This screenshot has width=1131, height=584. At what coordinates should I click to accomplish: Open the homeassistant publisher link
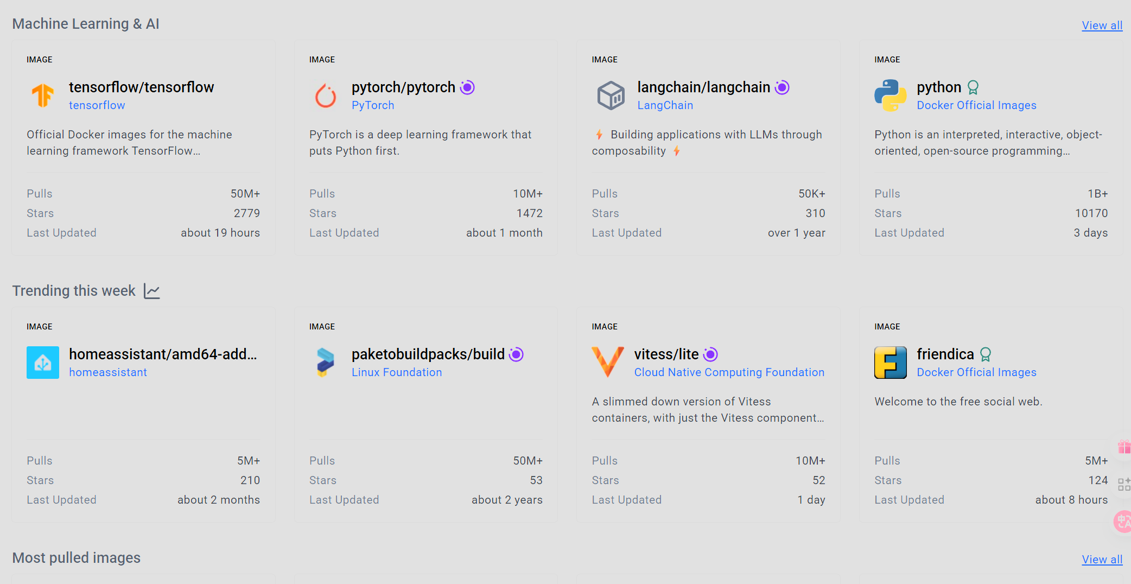point(108,372)
